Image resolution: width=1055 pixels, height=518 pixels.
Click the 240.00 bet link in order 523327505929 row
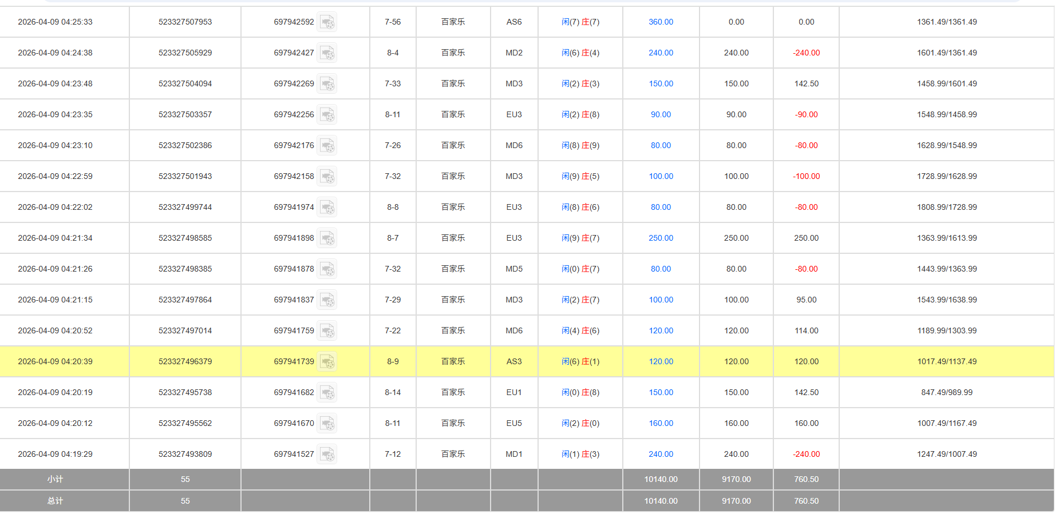661,53
